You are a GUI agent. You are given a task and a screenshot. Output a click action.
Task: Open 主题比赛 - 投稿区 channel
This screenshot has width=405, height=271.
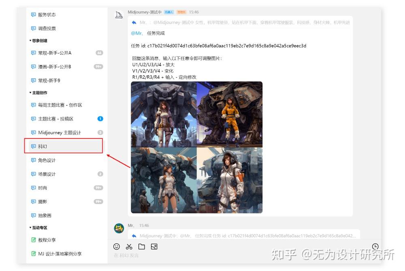click(x=67, y=119)
